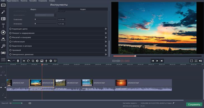The image size is (204, 108).
Task: Expand Замедленное движение section chevron
Action: [106, 55]
